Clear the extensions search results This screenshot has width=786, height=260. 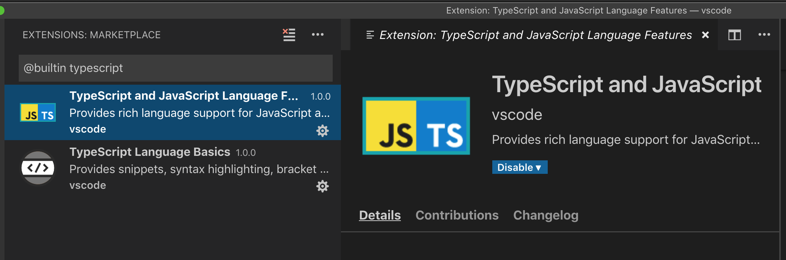[289, 35]
